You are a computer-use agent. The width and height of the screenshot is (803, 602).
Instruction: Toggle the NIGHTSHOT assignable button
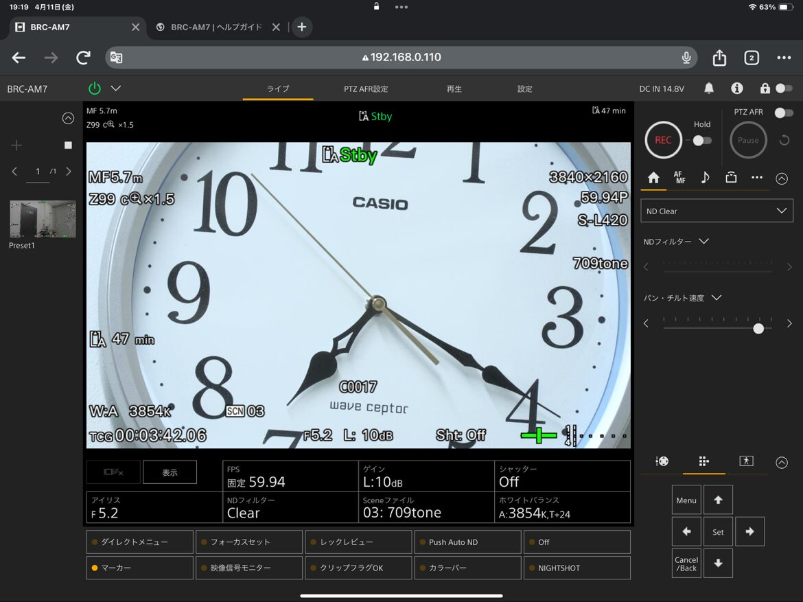[x=577, y=568]
